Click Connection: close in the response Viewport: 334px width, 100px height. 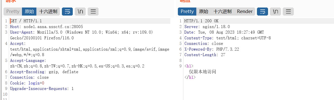[204, 43]
